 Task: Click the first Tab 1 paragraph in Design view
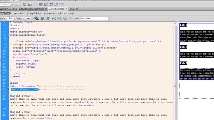pos(197,36)
